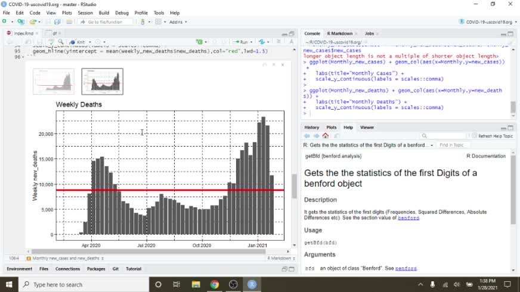Viewport: 520px width, 292px height.
Task: Open recent files dropdown arrow
Action: (x=39, y=22)
